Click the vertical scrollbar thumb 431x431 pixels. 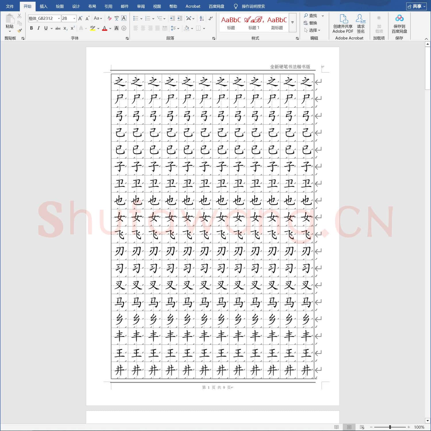coord(428,69)
